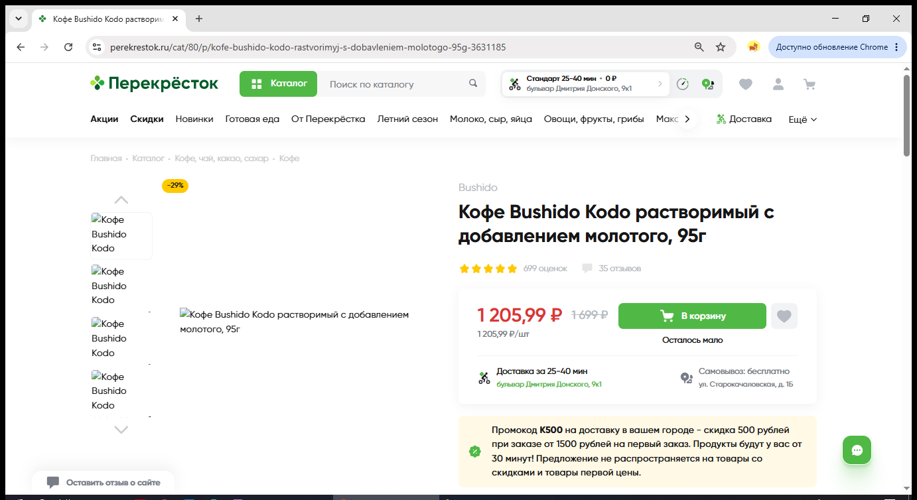The height and width of the screenshot is (500, 917).
Task: Click the K500 promo code banner
Action: [638, 452]
